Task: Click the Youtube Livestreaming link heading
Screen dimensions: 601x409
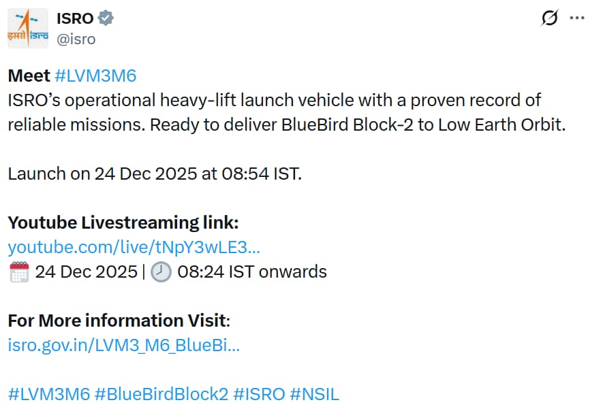Action: point(123,223)
